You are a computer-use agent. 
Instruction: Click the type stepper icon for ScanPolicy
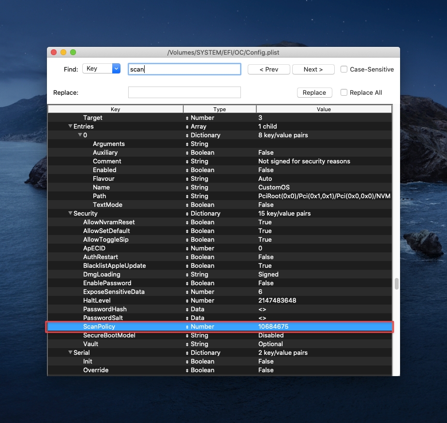point(187,327)
